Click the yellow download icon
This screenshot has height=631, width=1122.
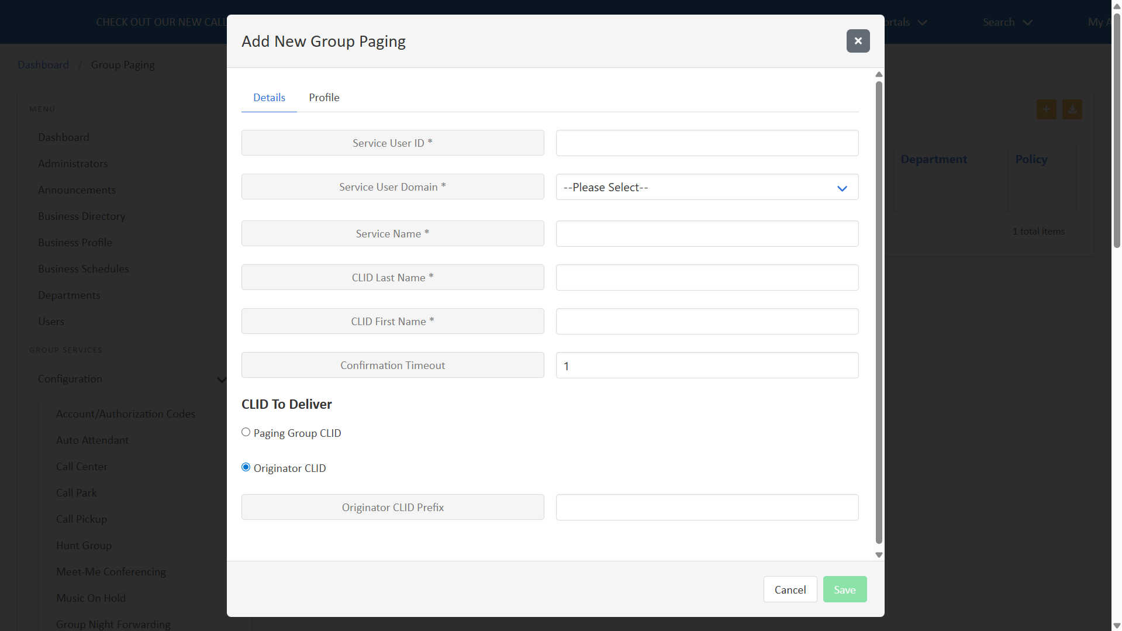point(1072,109)
